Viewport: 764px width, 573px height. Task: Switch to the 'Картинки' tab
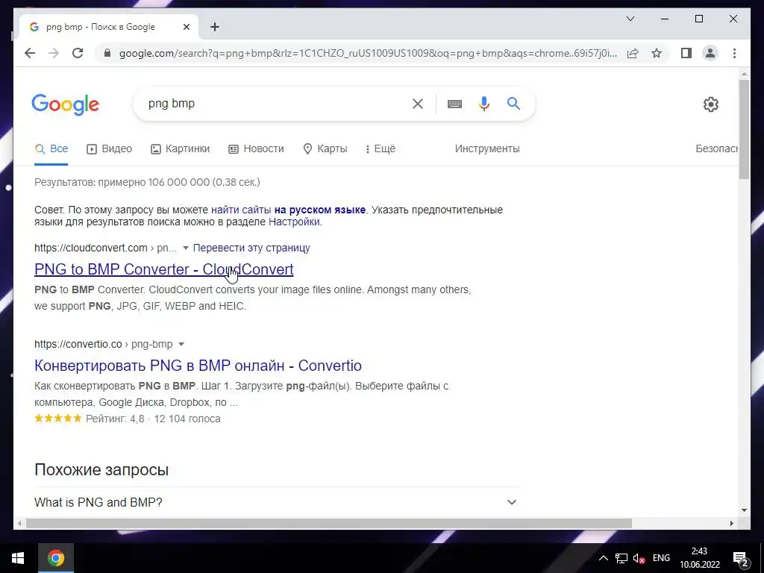[181, 148]
